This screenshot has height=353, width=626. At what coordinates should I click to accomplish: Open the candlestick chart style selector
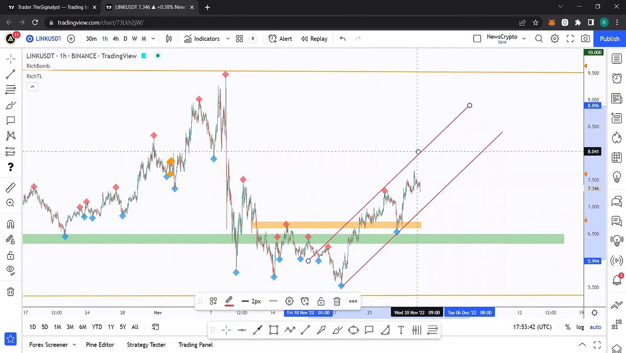(169, 39)
